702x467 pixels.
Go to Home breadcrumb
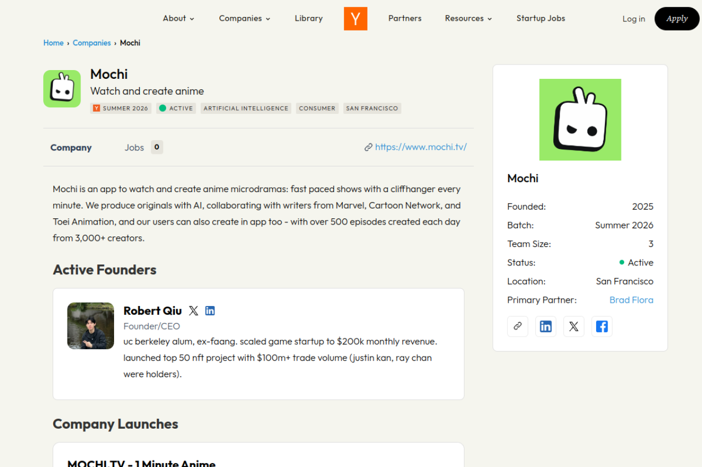pyautogui.click(x=53, y=43)
